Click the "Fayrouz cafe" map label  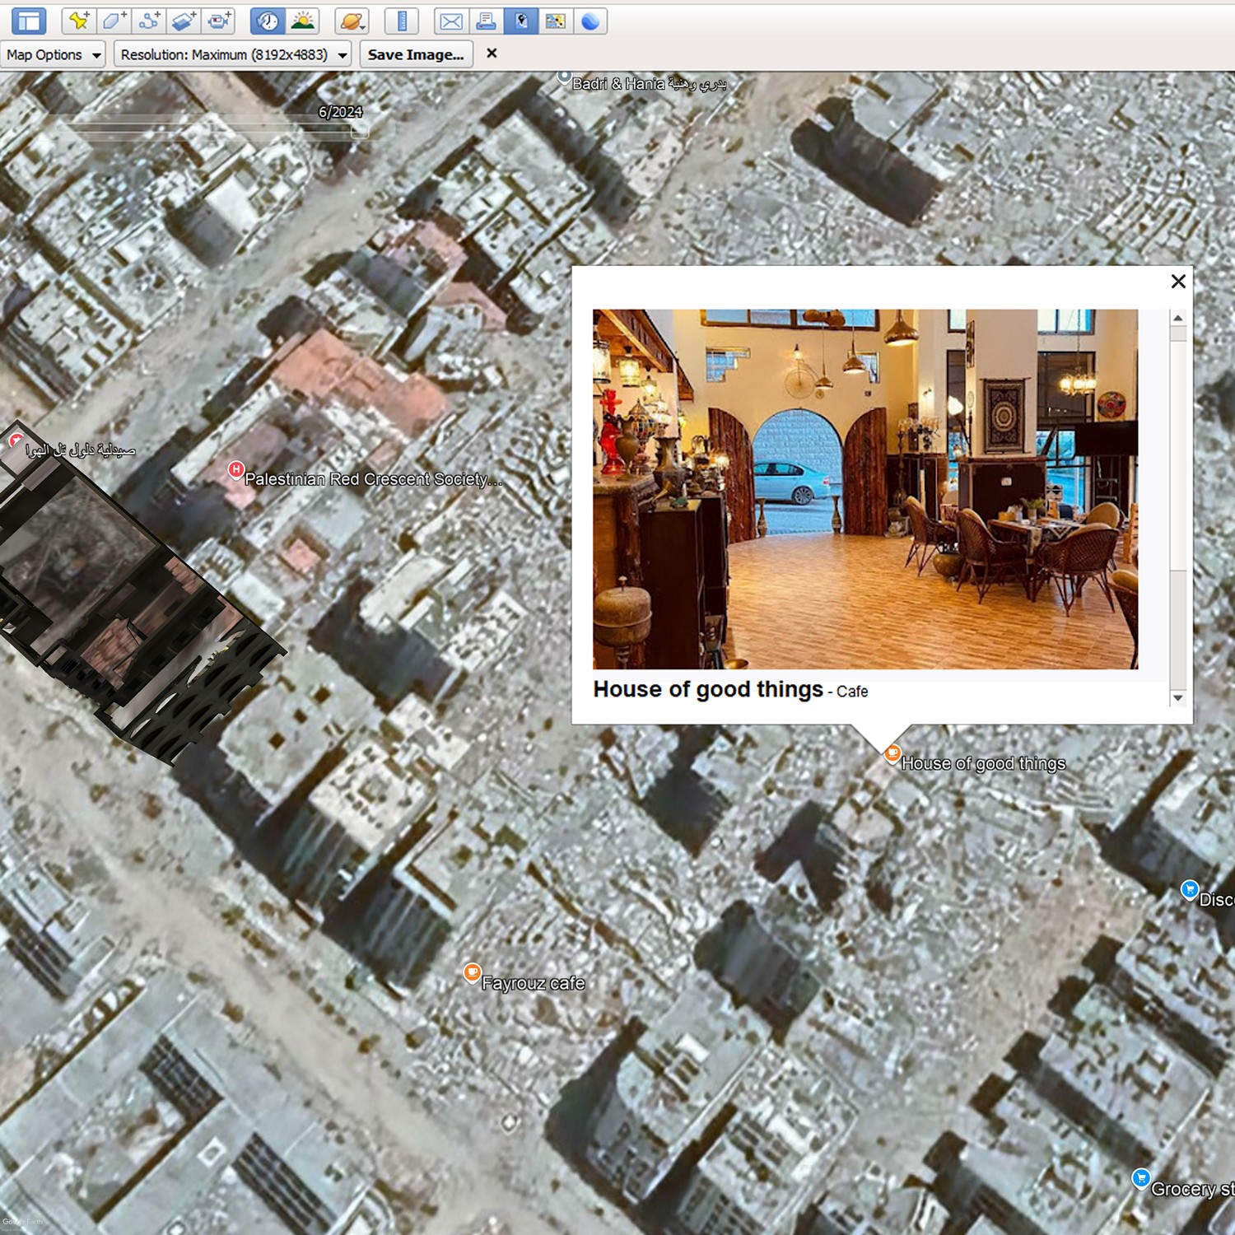pyautogui.click(x=534, y=983)
